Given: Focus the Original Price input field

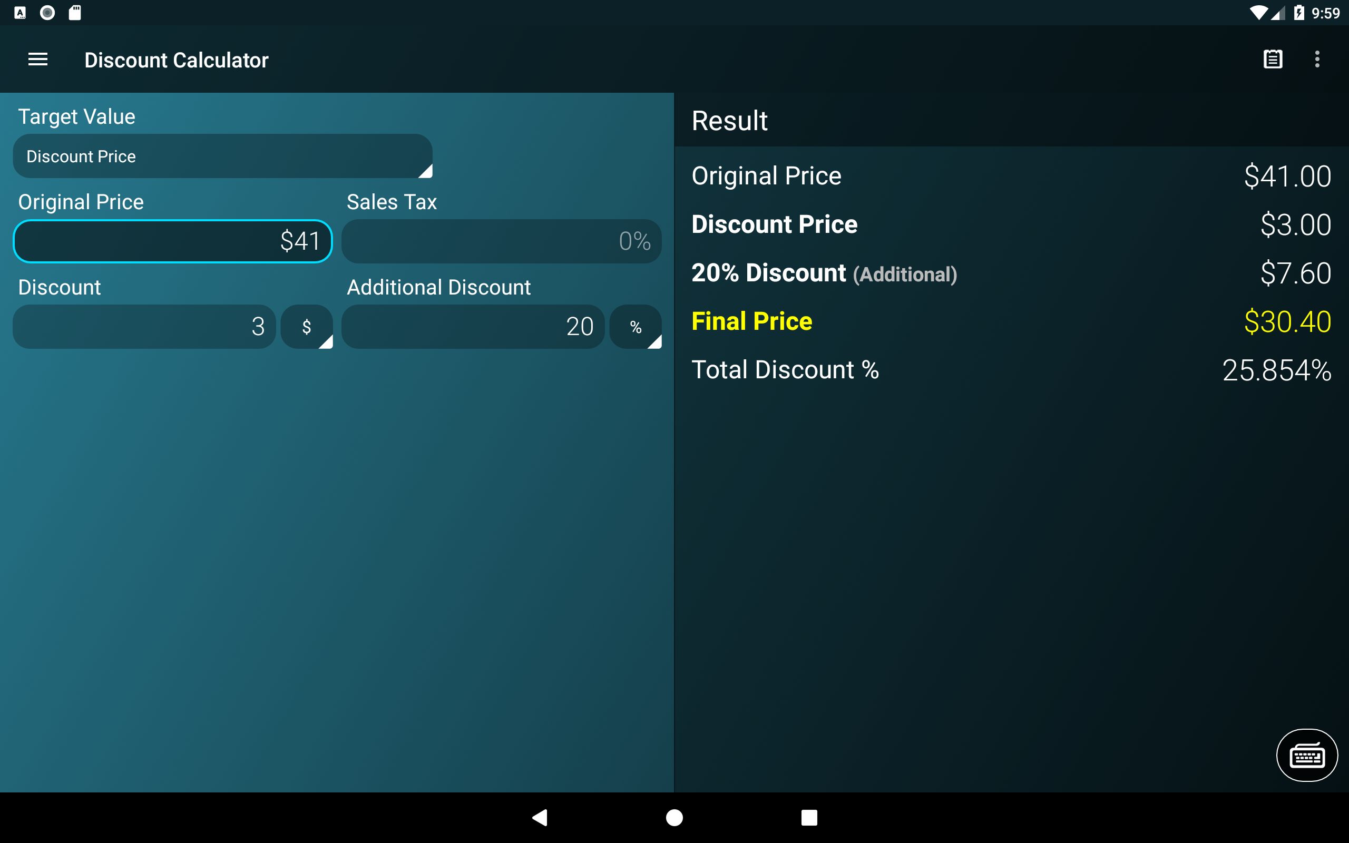Looking at the screenshot, I should coord(173,241).
